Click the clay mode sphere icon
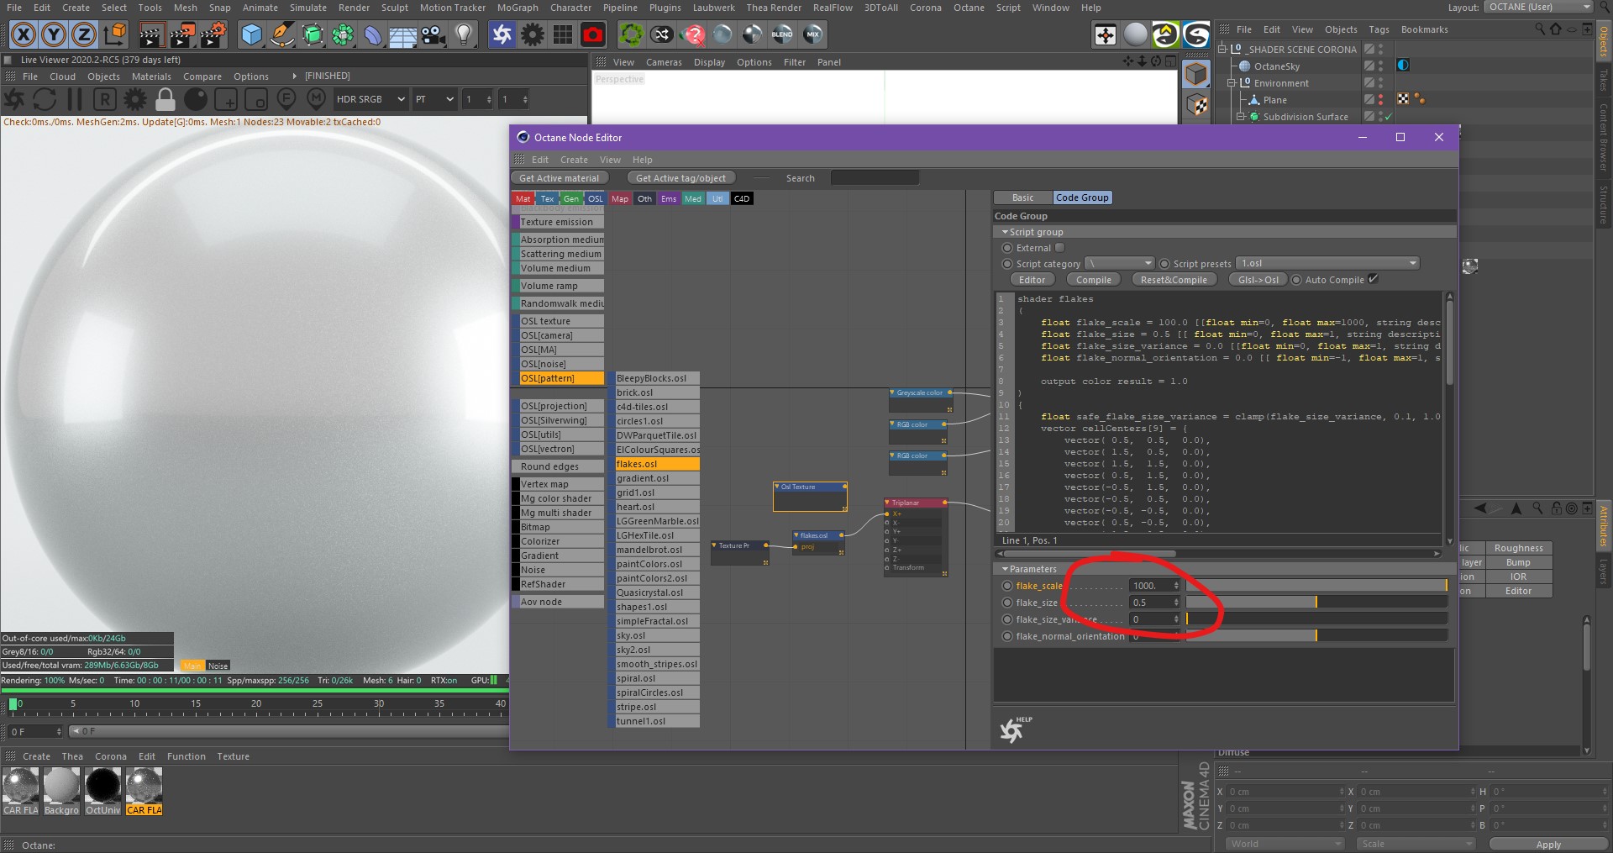 pyautogui.click(x=196, y=99)
